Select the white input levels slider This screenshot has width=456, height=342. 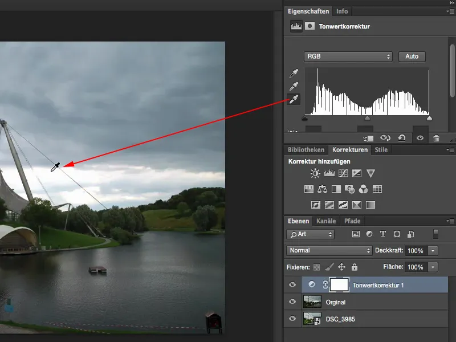pyautogui.click(x=429, y=118)
